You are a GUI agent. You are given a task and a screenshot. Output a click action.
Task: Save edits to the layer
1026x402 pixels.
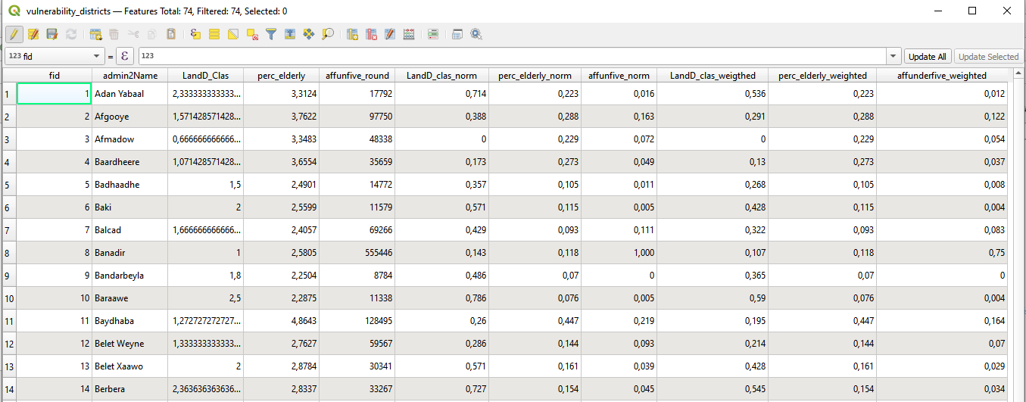tap(52, 34)
